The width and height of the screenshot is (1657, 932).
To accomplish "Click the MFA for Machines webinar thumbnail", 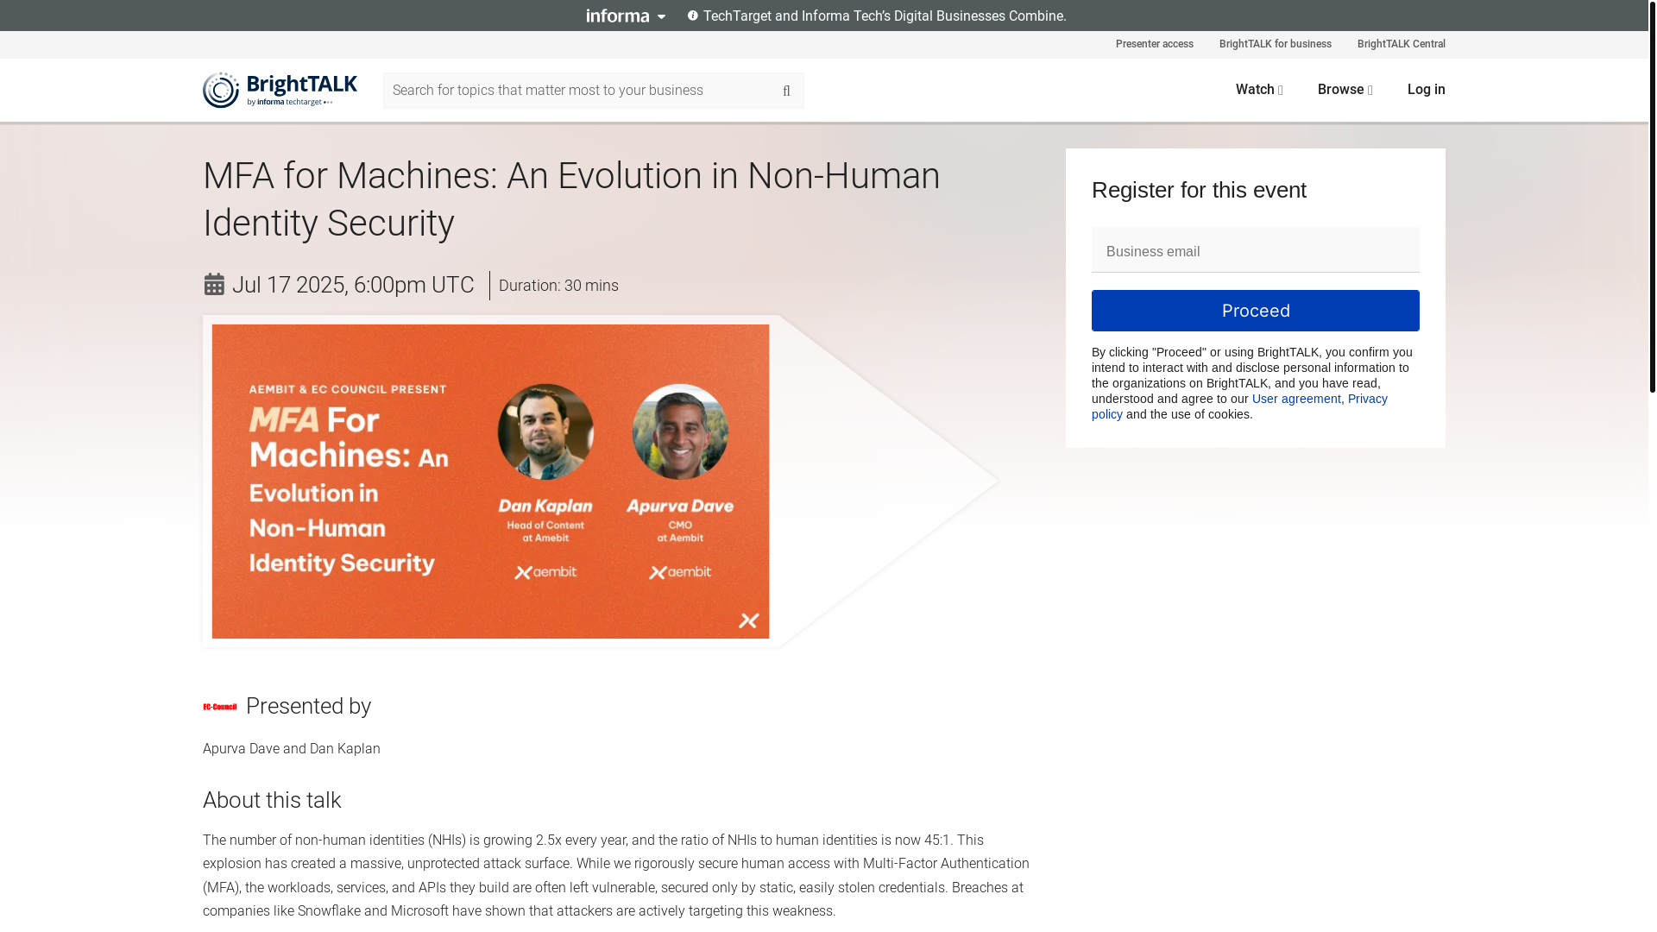I will 490,482.
